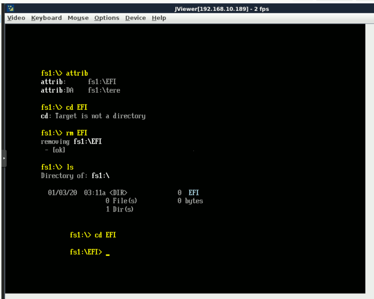Click the 'Directory of: fs1:\' line
The width and height of the screenshot is (374, 299).
coord(75,176)
